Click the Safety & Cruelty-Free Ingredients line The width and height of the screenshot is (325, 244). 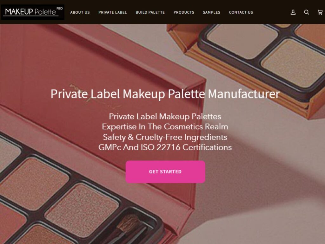pyautogui.click(x=165, y=137)
